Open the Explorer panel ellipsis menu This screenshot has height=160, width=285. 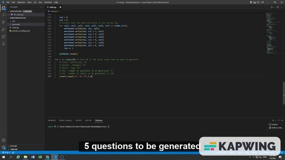(x=41, y=7)
